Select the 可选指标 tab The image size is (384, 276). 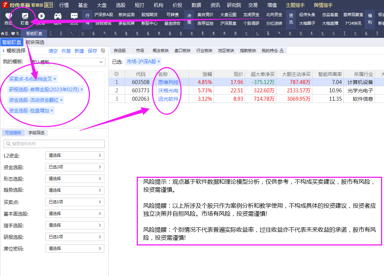pyautogui.click(x=13, y=133)
